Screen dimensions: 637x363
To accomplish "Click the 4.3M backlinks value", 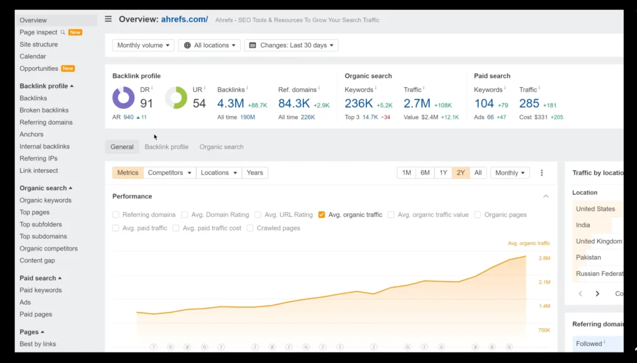I will pos(230,104).
